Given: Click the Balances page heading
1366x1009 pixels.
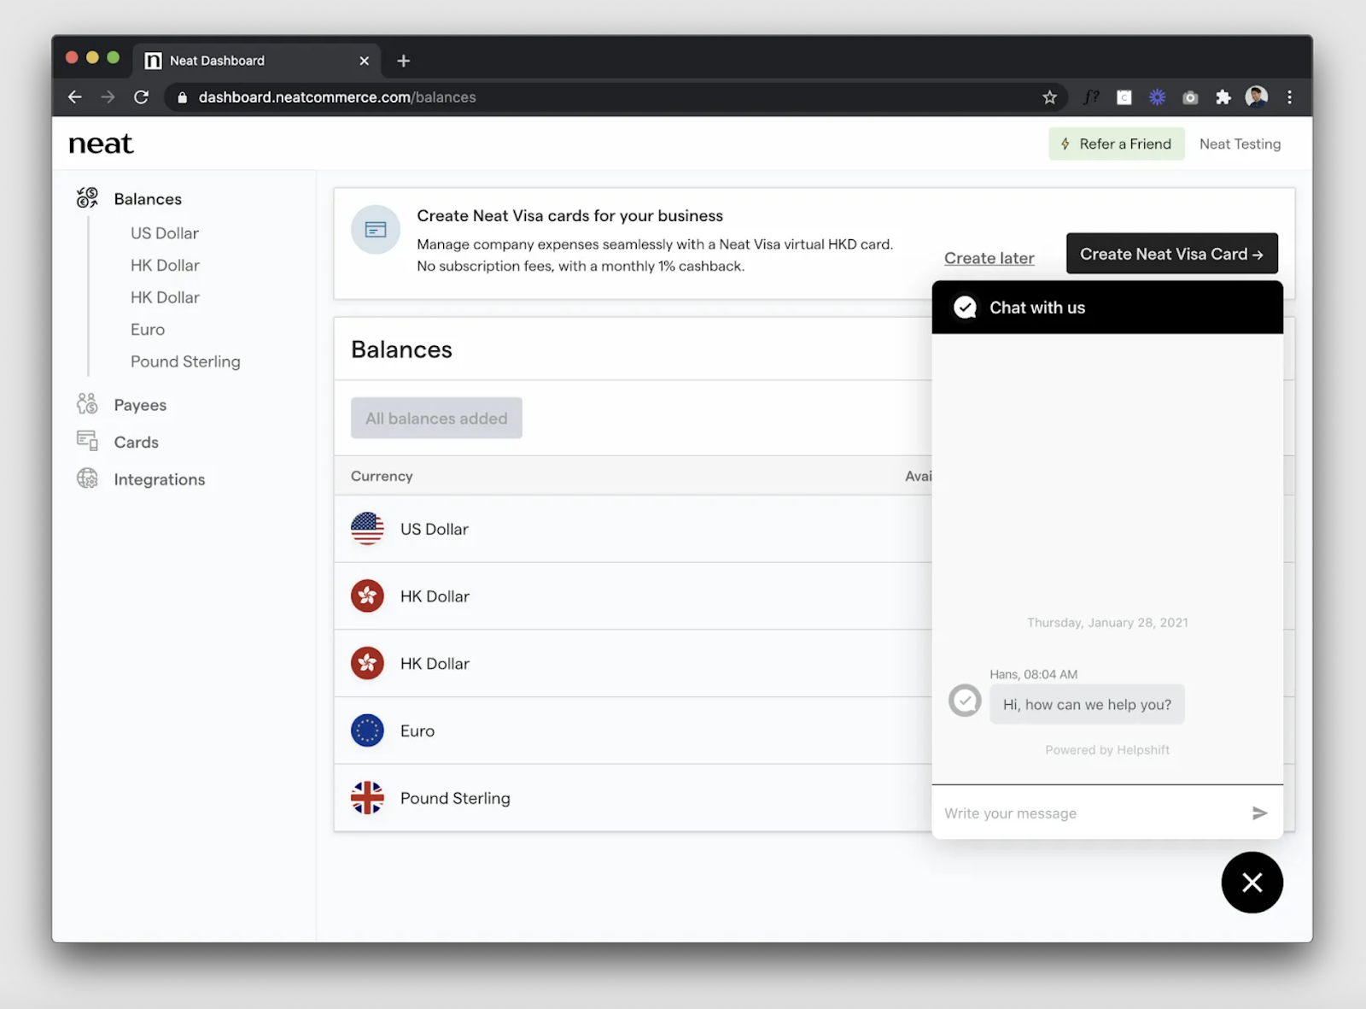Looking at the screenshot, I should pos(401,349).
